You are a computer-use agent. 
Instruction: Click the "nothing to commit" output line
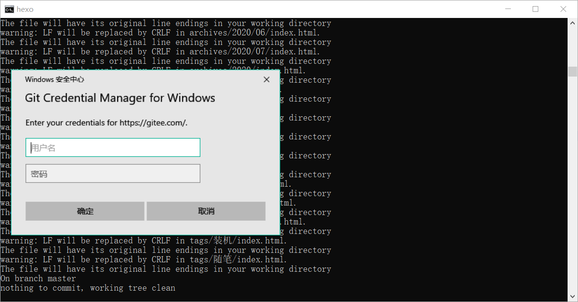(x=88, y=288)
